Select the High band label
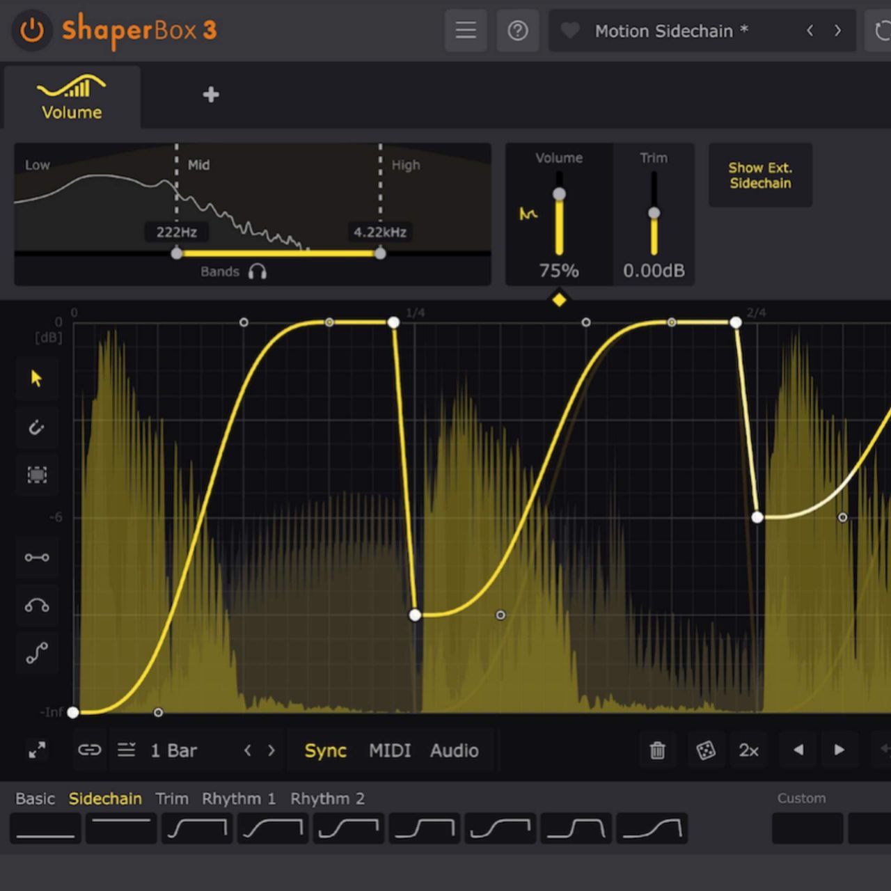The height and width of the screenshot is (891, 891). pos(406,165)
